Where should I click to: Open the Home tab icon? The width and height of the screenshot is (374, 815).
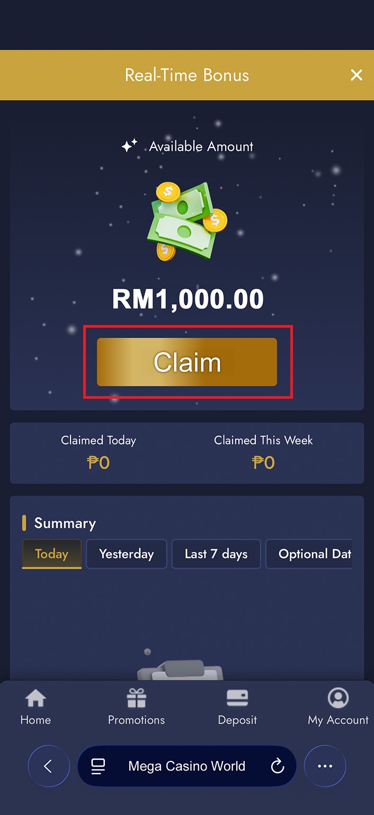(x=35, y=698)
